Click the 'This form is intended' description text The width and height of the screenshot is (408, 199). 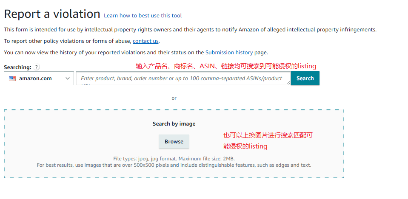point(190,30)
